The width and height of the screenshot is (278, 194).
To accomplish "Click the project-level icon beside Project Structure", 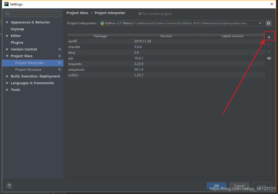I will point(59,70).
